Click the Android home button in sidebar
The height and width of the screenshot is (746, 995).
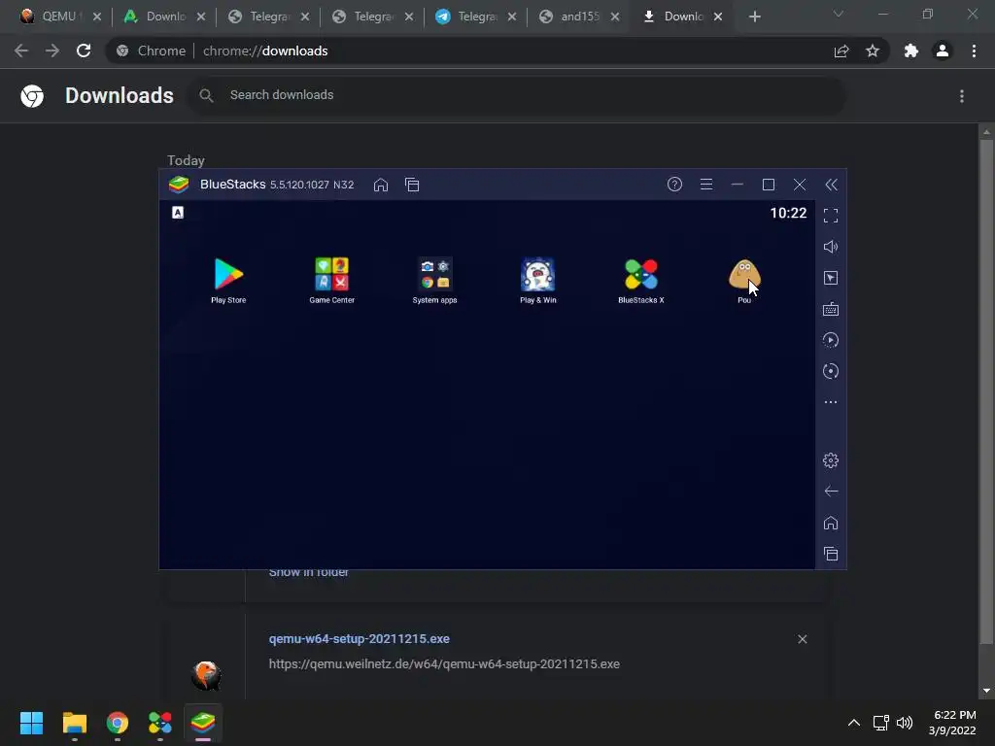(x=831, y=523)
